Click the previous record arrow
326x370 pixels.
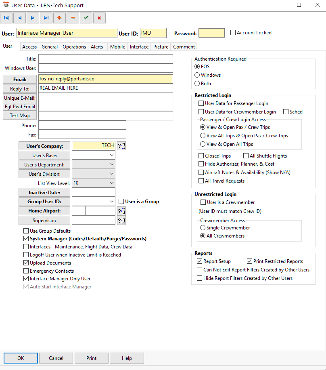[x=20, y=18]
